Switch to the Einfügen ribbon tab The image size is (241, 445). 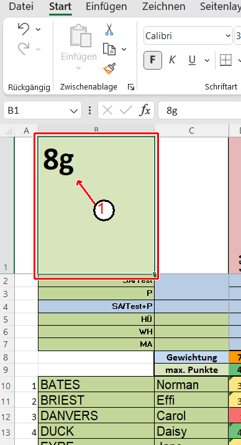pyautogui.click(x=106, y=6)
